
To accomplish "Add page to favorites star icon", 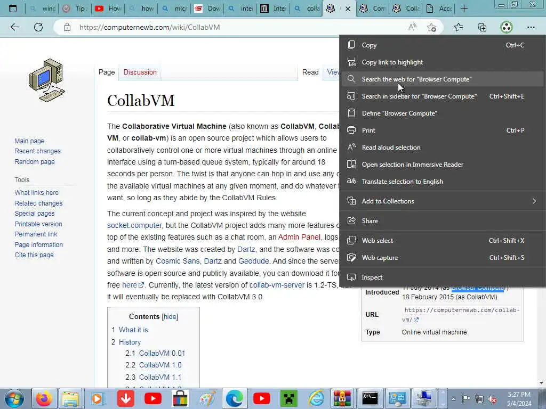I will click(x=432, y=27).
